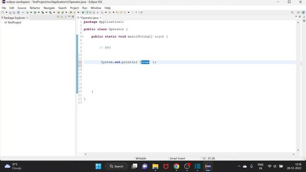Run the program with the green Run icon
The image size is (306, 172).
[x=35, y=12]
